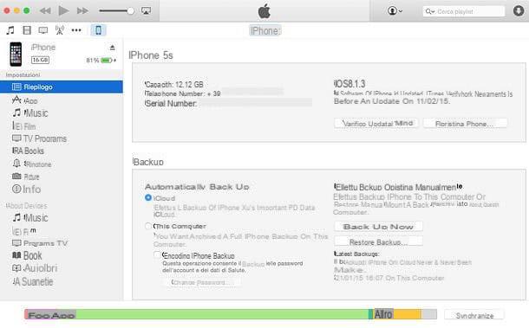Click the green segment of storage bar

click(x=222, y=314)
